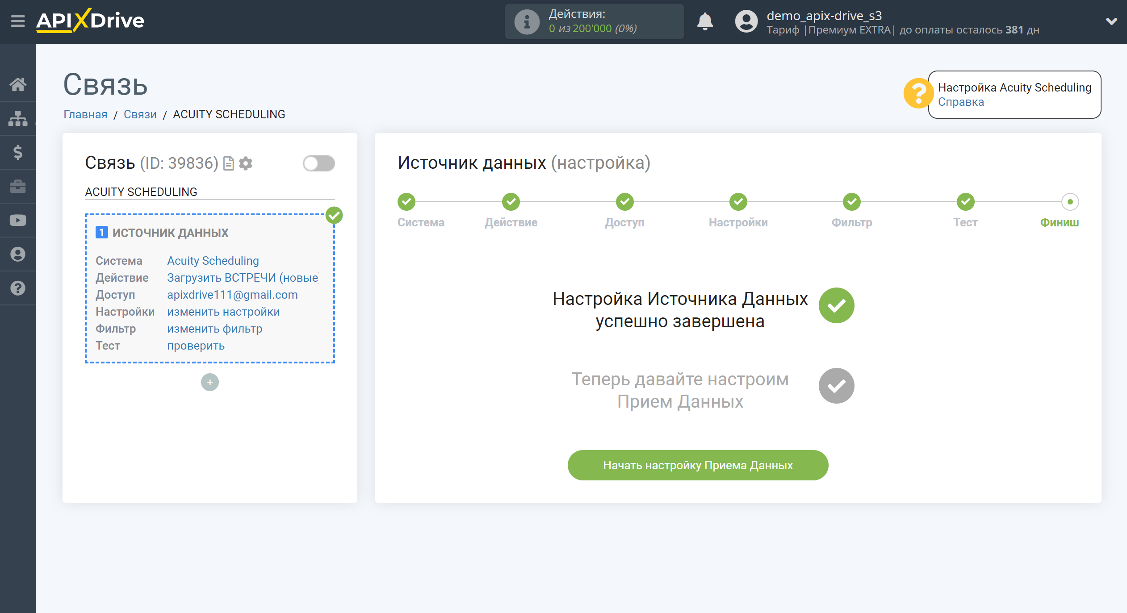Click Главная breadcrumb link
1127x613 pixels.
tap(85, 114)
